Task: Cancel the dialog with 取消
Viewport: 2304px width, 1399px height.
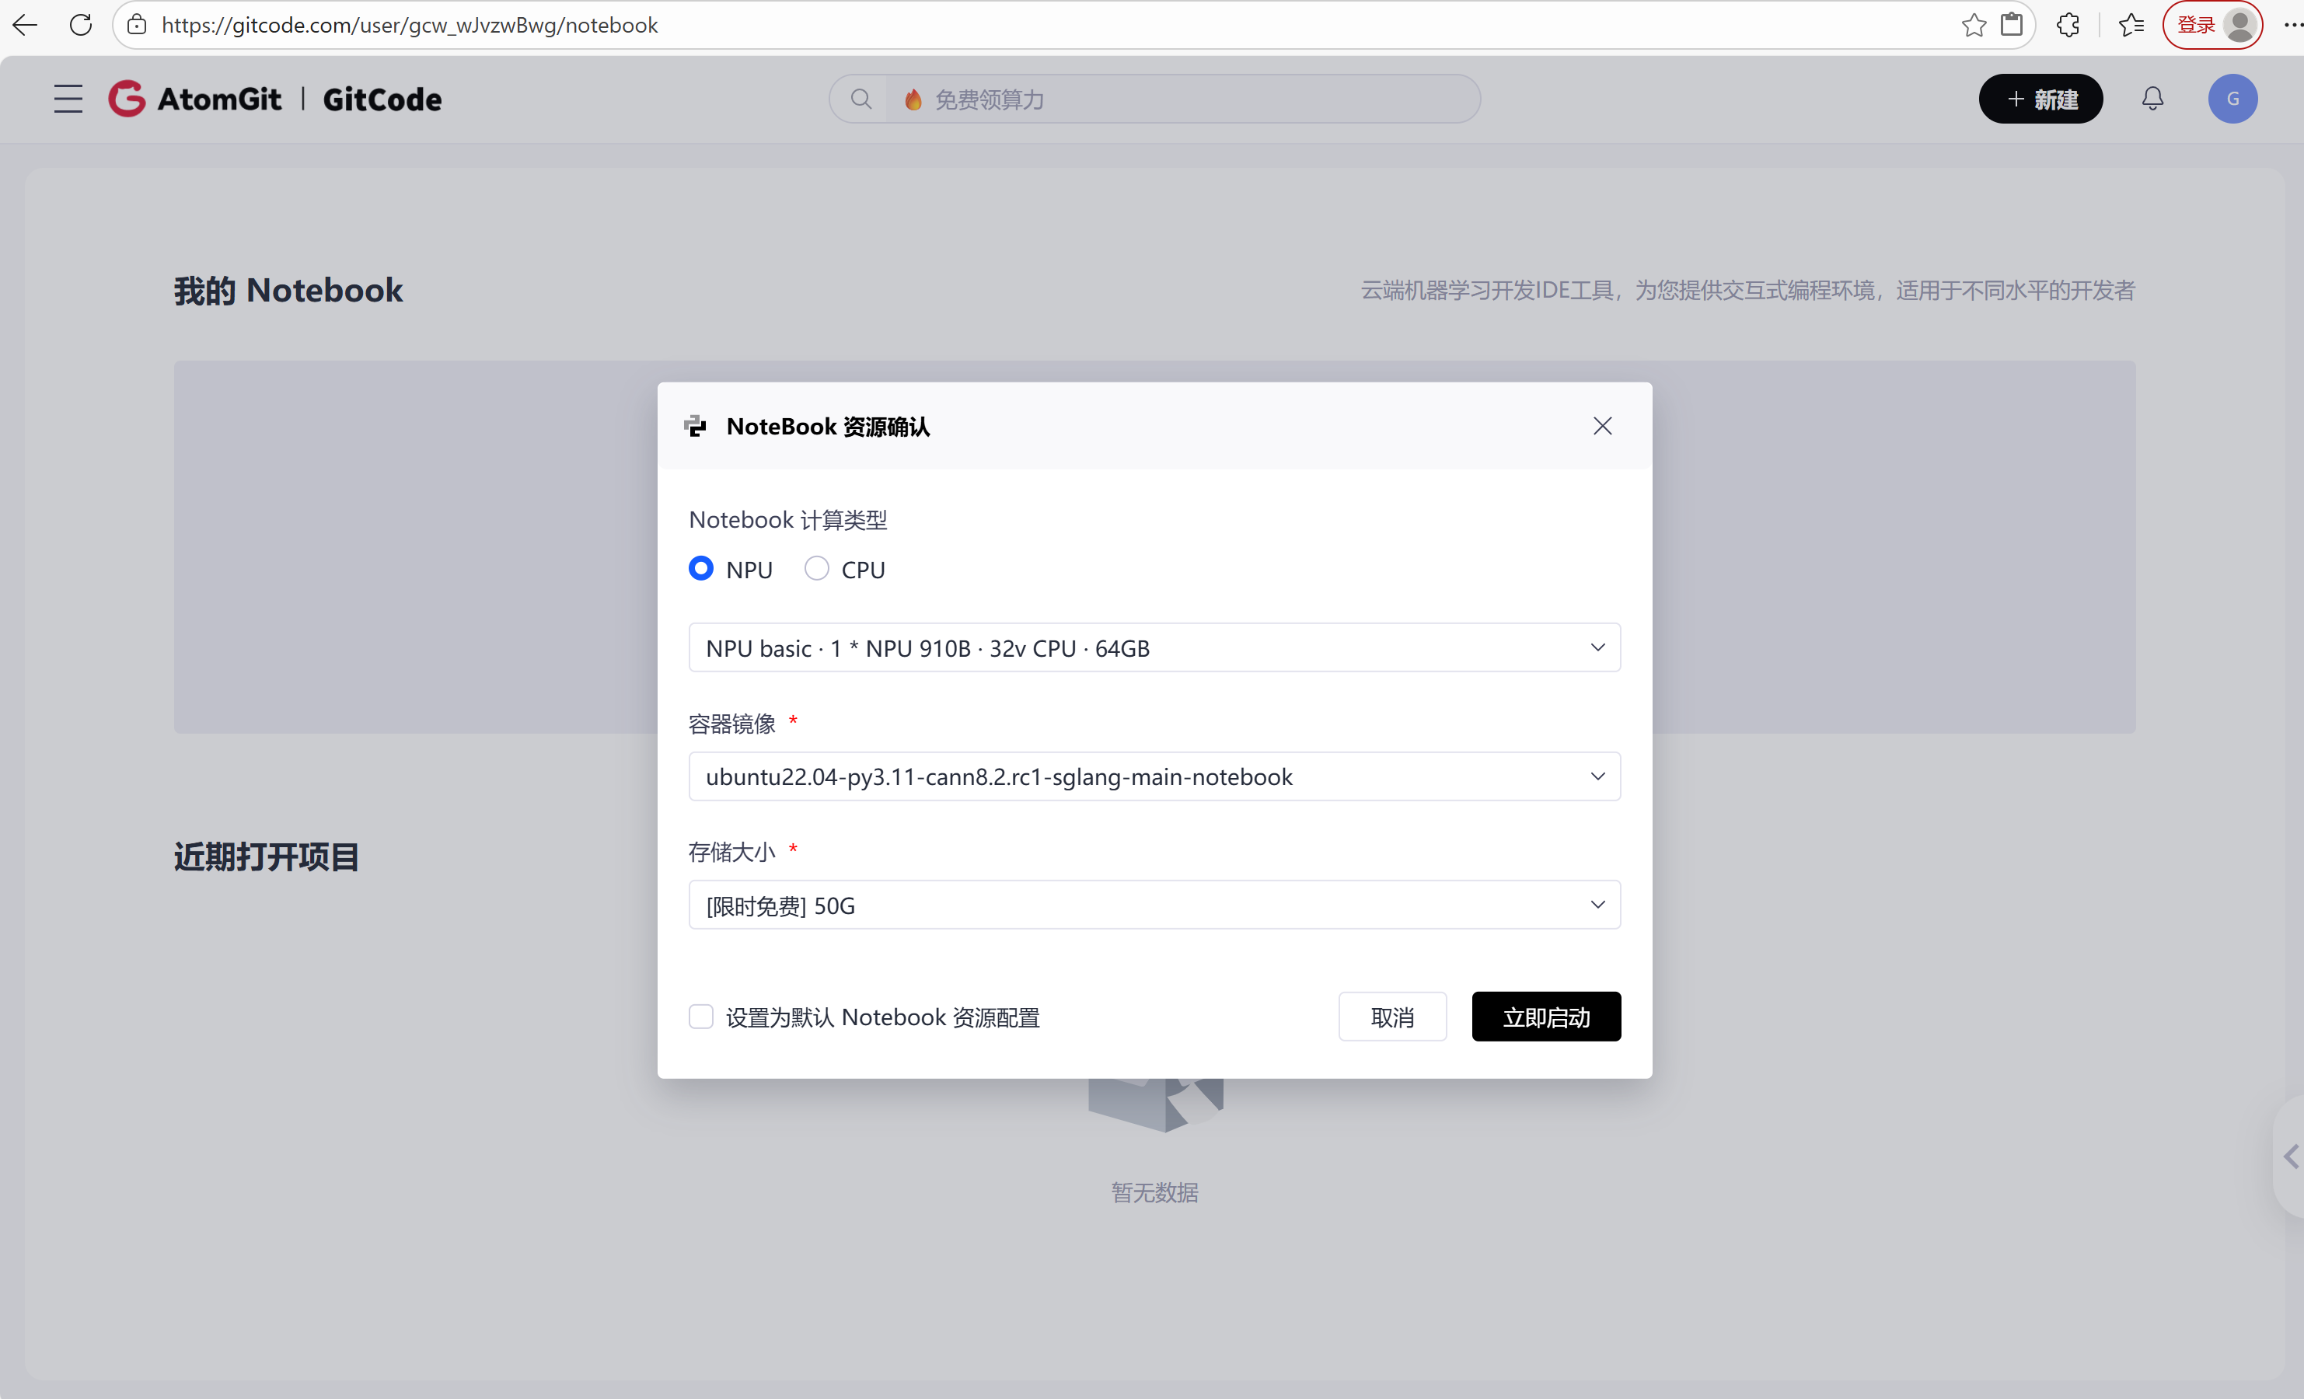Action: [x=1391, y=1017]
